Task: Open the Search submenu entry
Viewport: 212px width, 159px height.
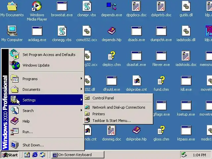Action: click(x=46, y=110)
